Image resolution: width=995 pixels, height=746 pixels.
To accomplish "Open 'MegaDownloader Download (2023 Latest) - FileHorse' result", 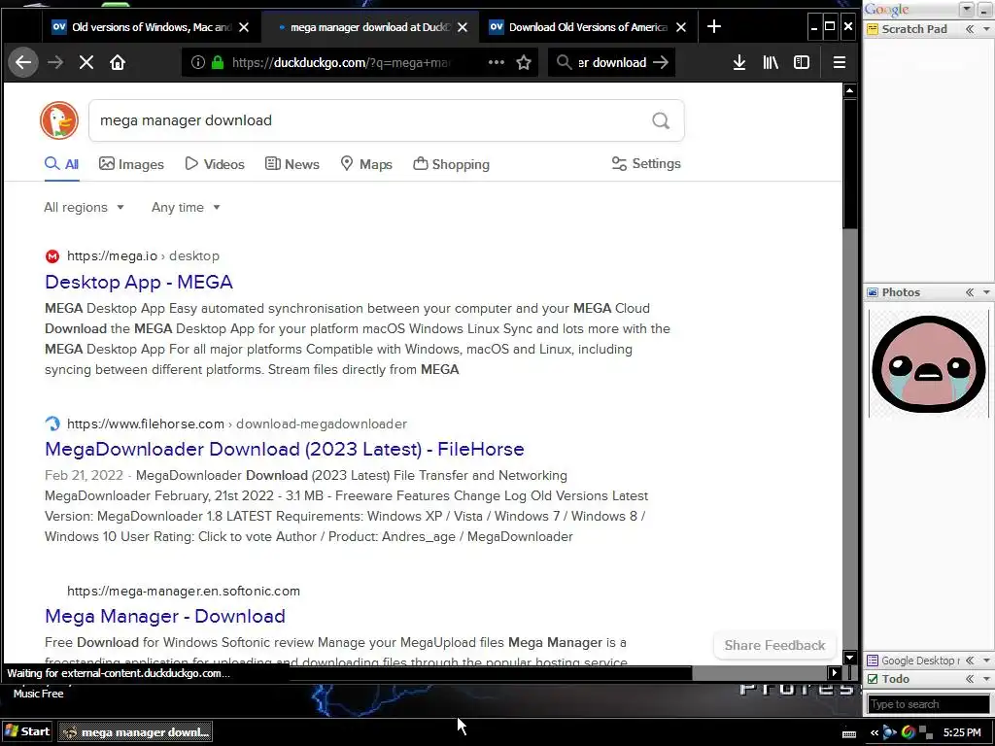I will (x=285, y=449).
